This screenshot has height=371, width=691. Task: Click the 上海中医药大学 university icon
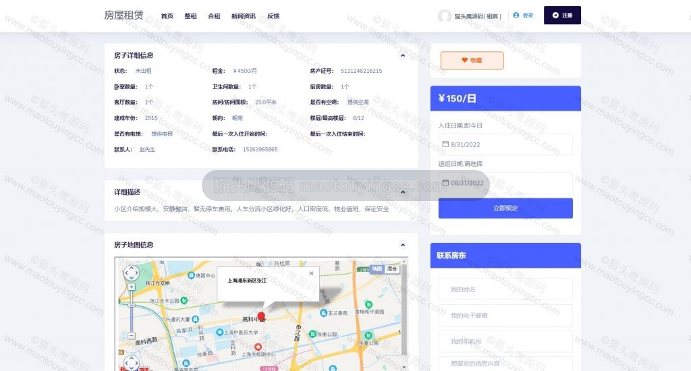coord(219,333)
